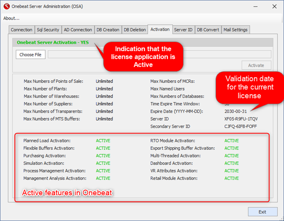
Task: Click the Onebeat red wrench app icon
Action: [x=7, y=6]
